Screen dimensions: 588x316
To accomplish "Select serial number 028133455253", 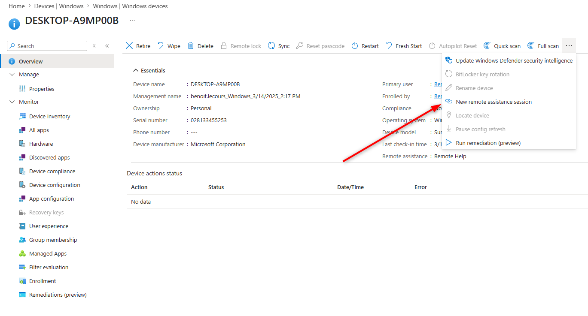I will click(209, 120).
